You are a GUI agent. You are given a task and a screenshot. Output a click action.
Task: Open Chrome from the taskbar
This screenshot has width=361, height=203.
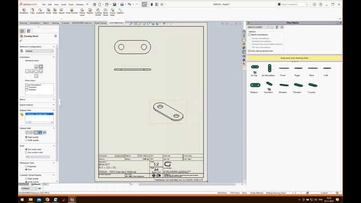(x=47, y=200)
